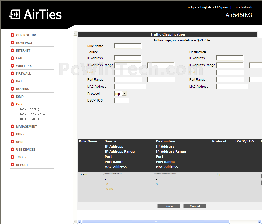Click the red arrow icon beside LAN

pos(12,58)
